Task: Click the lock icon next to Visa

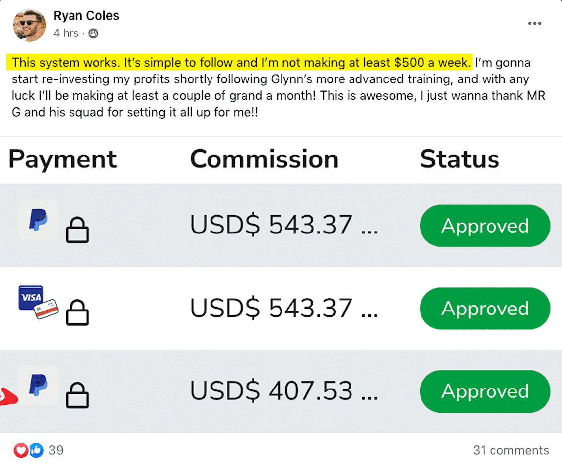Action: coord(77,313)
